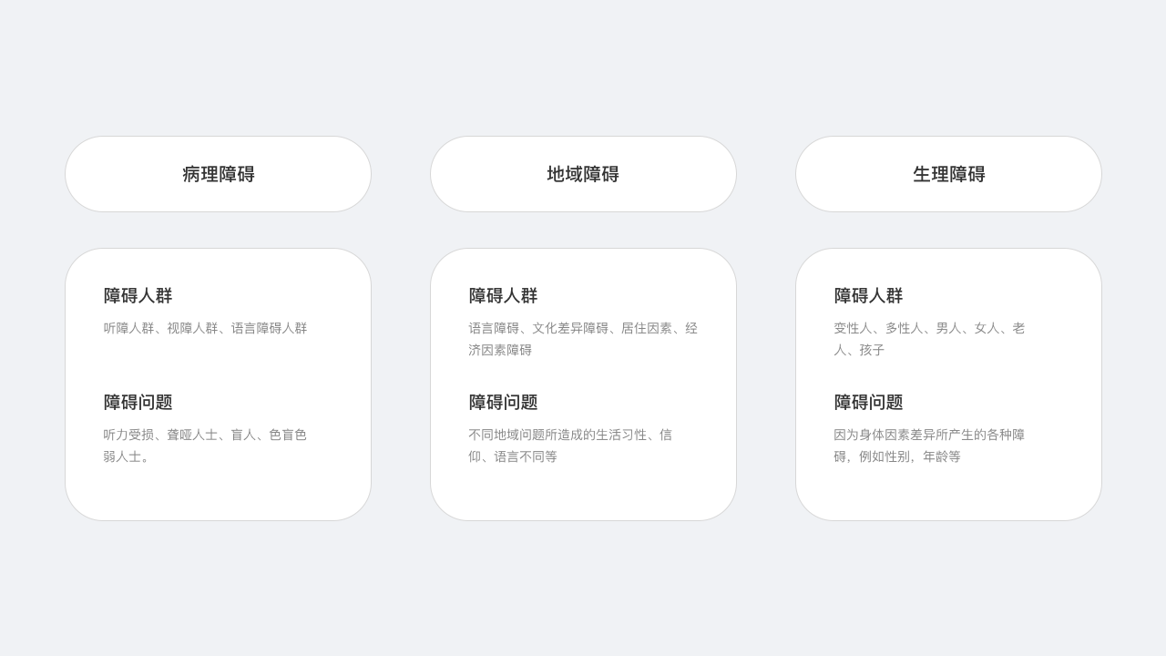This screenshot has height=656, width=1166.
Task: Select 障碍人群 heading in the 地域障碍 card
Action: point(503,296)
